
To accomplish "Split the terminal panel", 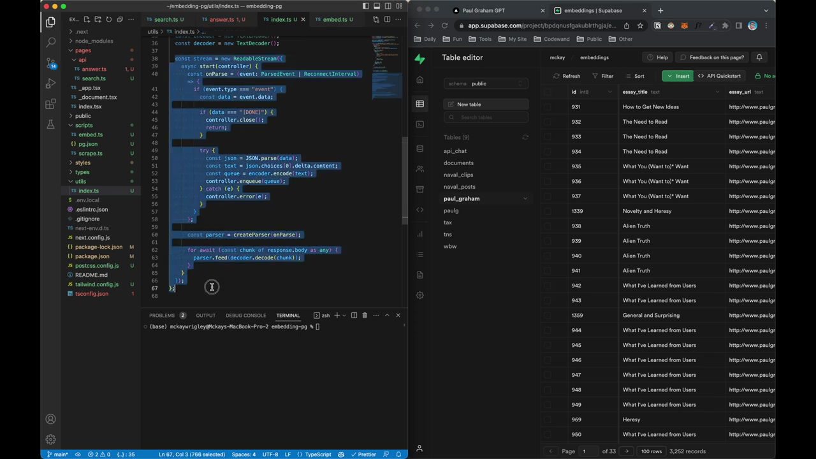I will (354, 316).
